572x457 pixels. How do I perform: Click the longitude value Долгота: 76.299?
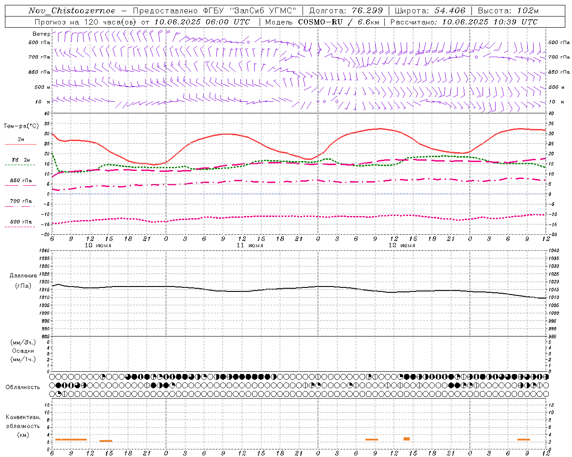346,11
